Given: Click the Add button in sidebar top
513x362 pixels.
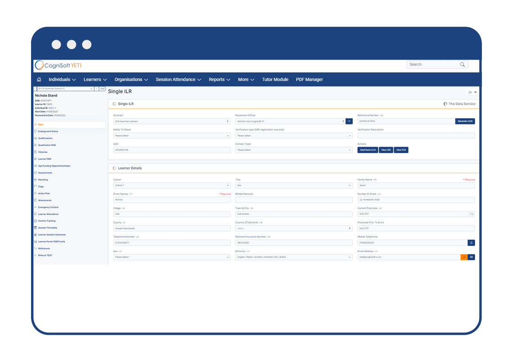Looking at the screenshot, I should [102, 89].
